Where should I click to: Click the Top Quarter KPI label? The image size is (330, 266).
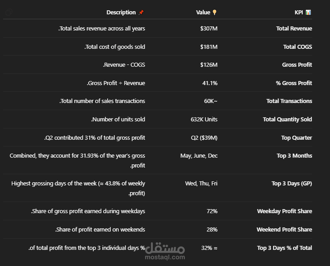pos(297,138)
